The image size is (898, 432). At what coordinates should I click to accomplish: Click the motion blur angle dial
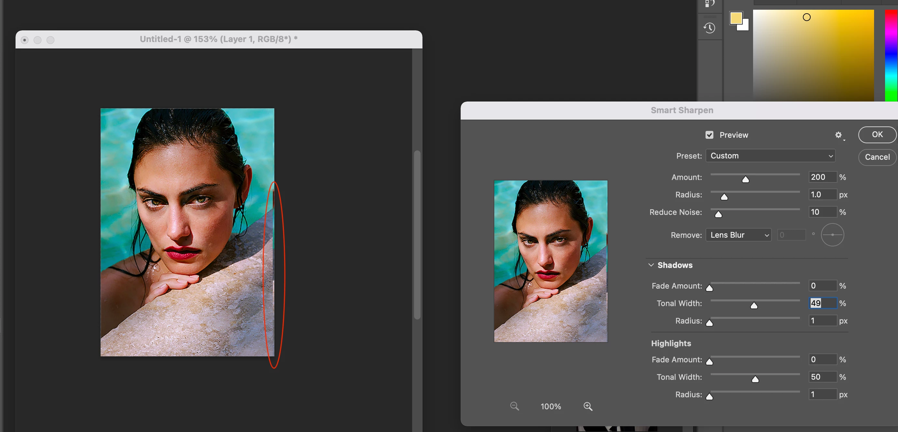(x=832, y=235)
